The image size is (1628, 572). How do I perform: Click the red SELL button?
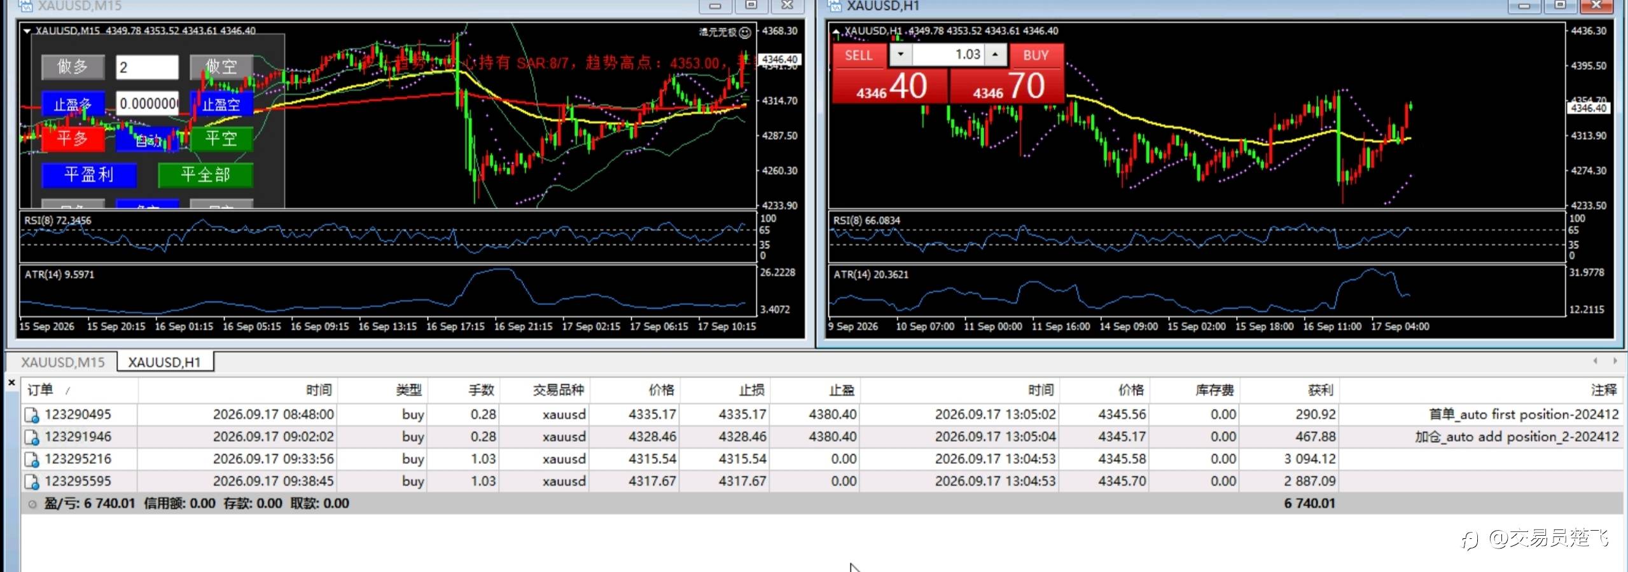point(859,55)
